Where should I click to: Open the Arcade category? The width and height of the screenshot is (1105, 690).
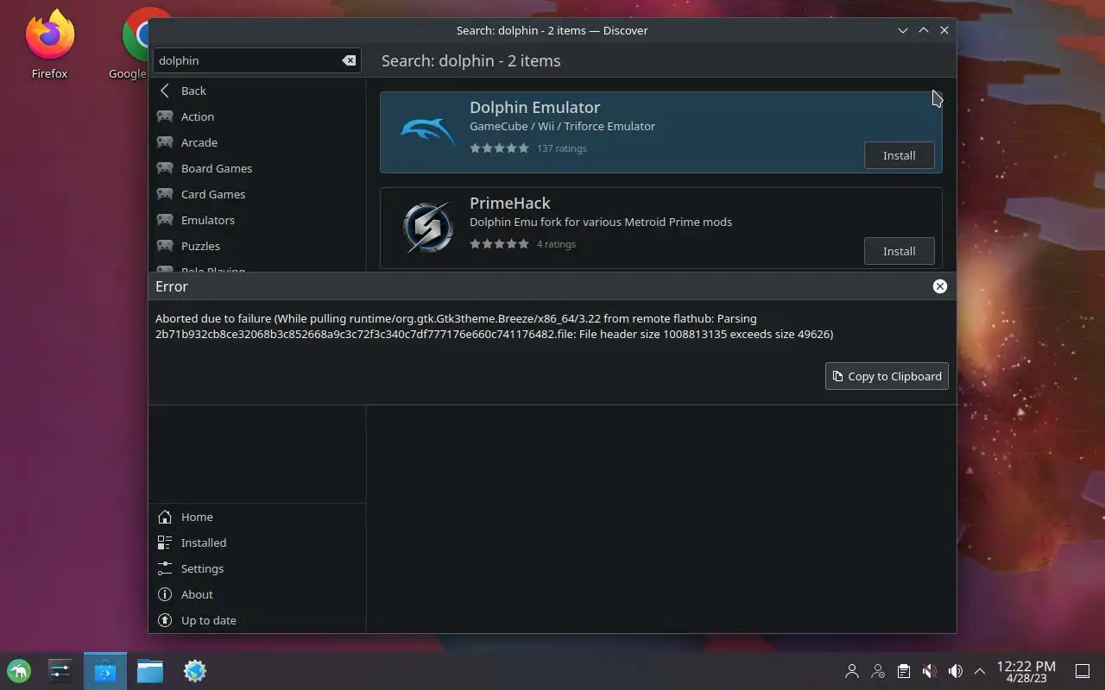257,142
